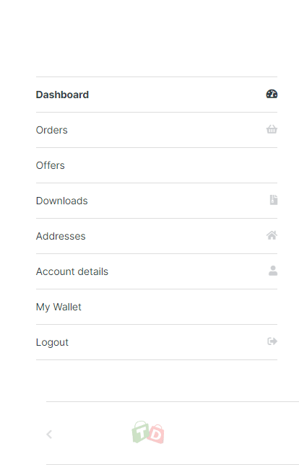Open the Addresses text link
Viewport: 299px width, 467px height.
pos(61,236)
